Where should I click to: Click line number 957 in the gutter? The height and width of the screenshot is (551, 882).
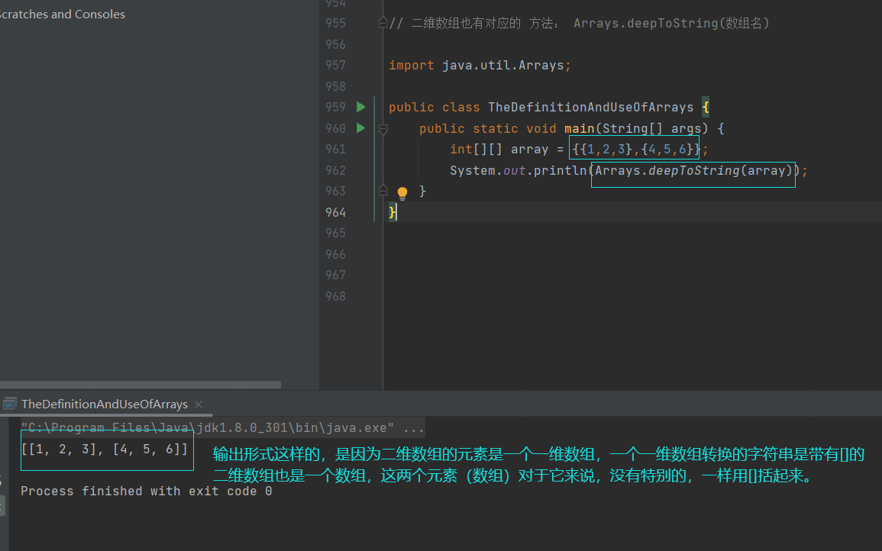(335, 65)
